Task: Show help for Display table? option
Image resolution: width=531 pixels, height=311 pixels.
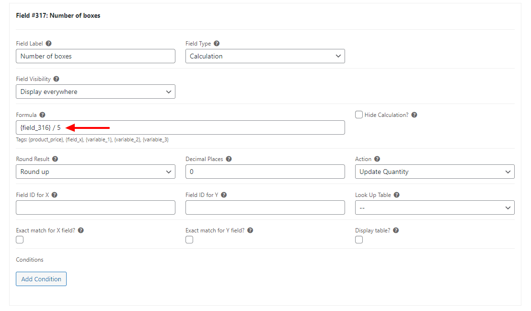Action: pos(396,230)
